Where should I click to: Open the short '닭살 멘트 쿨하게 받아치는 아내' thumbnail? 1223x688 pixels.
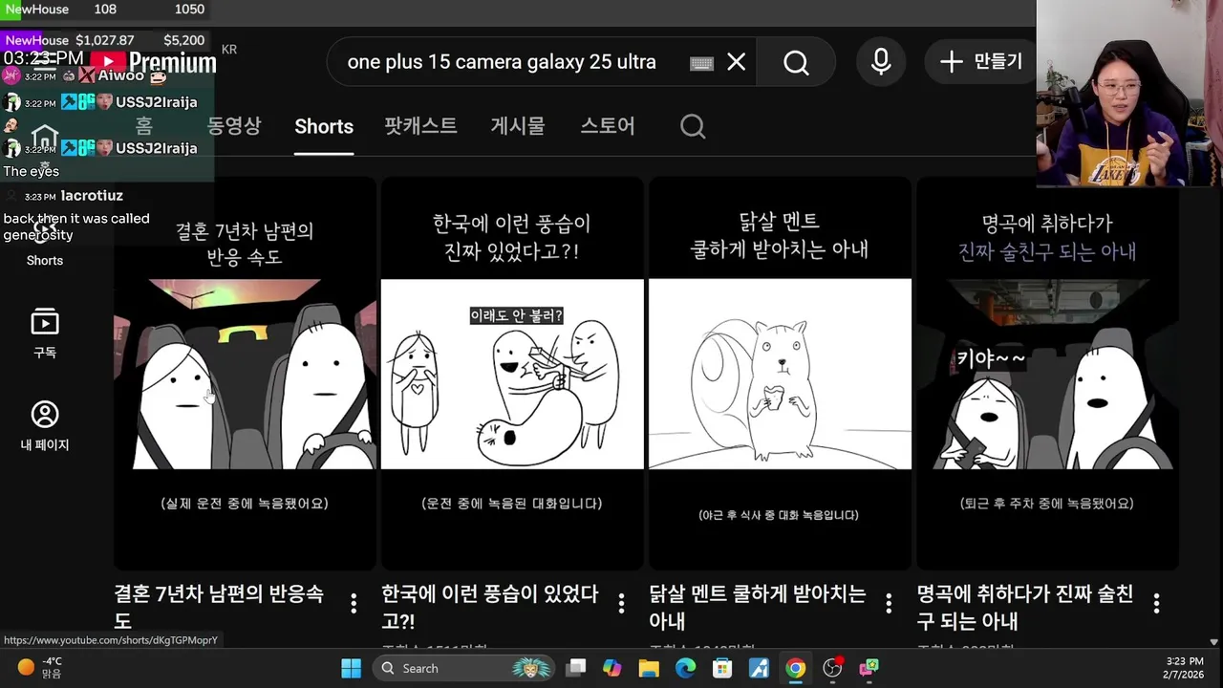780,374
